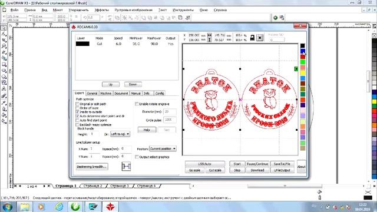Select the Crop tool in CorelDRAW toolbox
377x212 pixels.
click(x=4, y=40)
